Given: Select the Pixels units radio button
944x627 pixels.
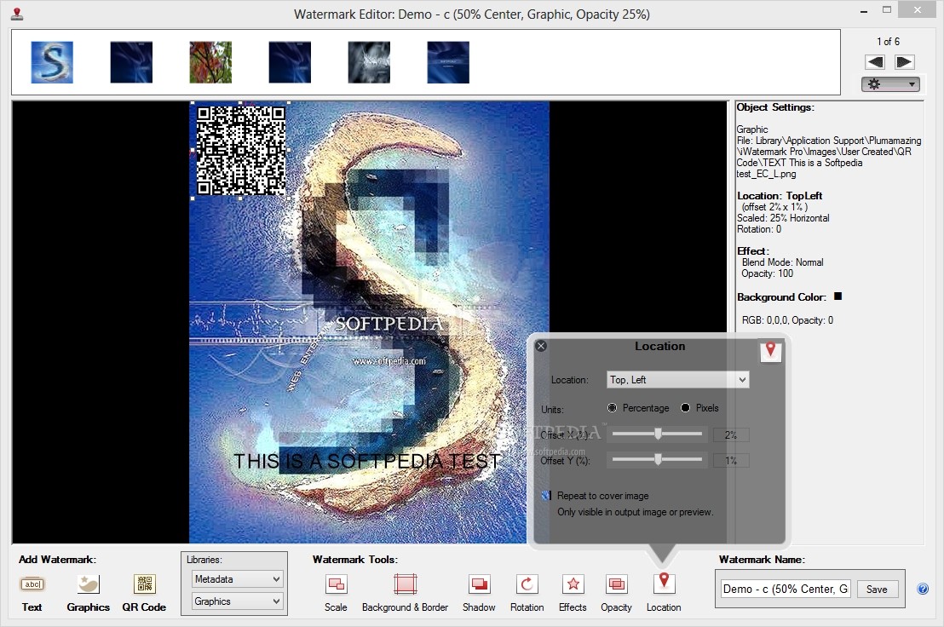Looking at the screenshot, I should coord(685,408).
